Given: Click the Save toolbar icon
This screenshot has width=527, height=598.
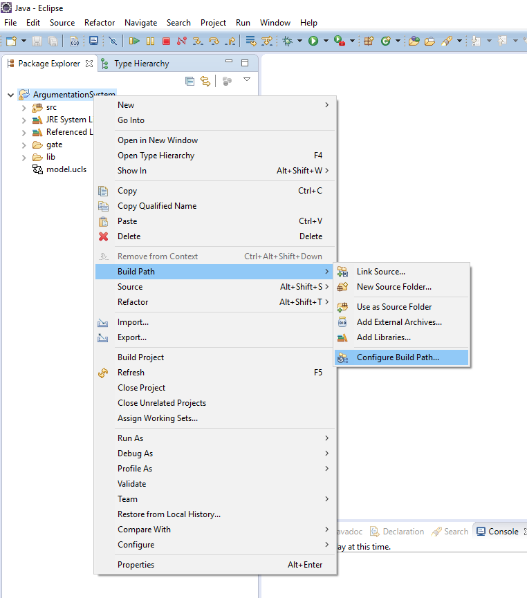Looking at the screenshot, I should [x=37, y=41].
